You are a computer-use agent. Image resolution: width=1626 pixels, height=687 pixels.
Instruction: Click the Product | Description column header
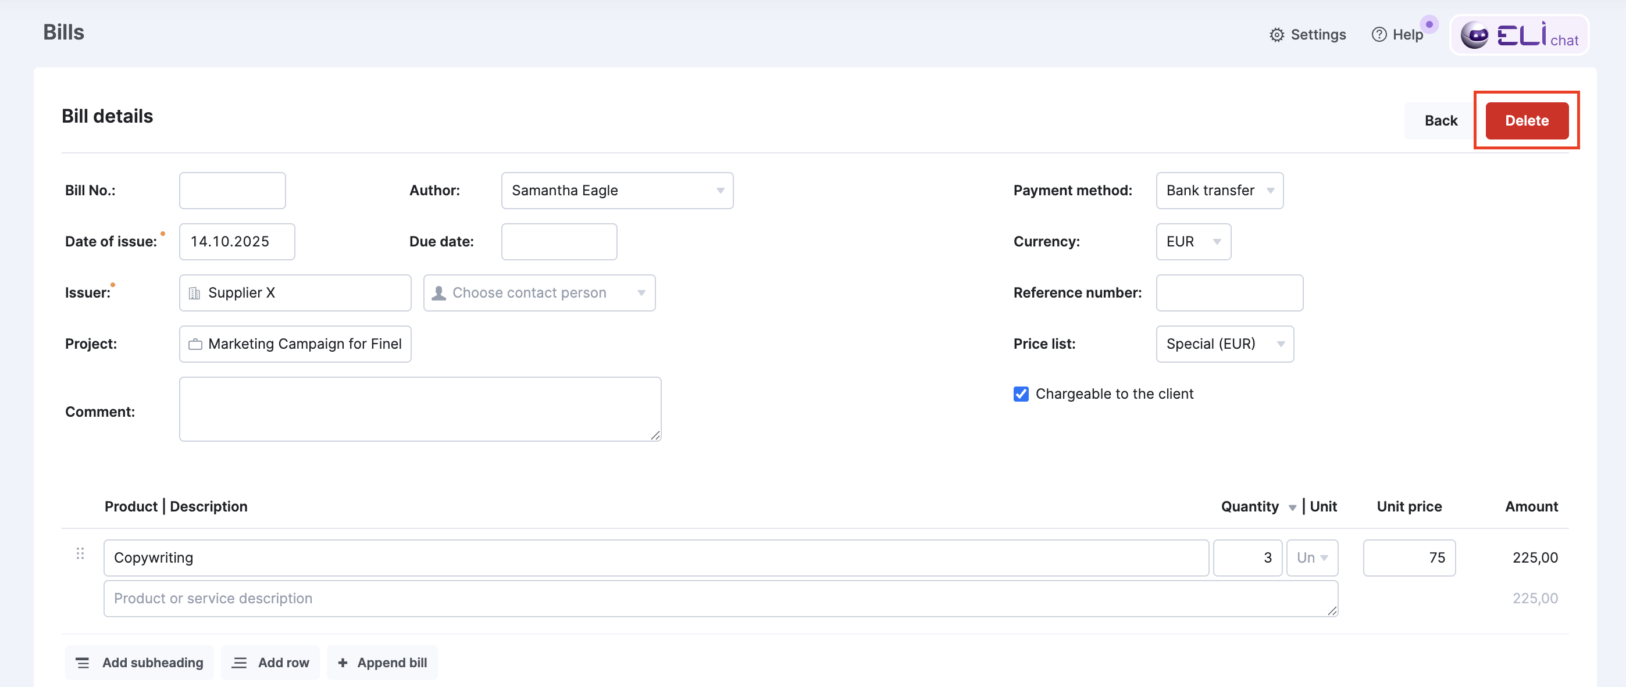tap(176, 507)
